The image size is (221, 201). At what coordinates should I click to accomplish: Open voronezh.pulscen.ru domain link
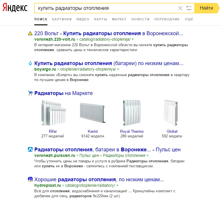[x=55, y=155]
